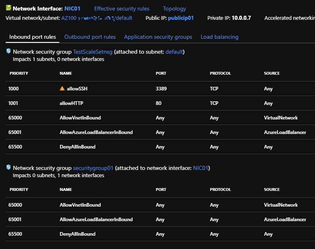
Task: Click the default subnet link
Action: [x=174, y=52]
